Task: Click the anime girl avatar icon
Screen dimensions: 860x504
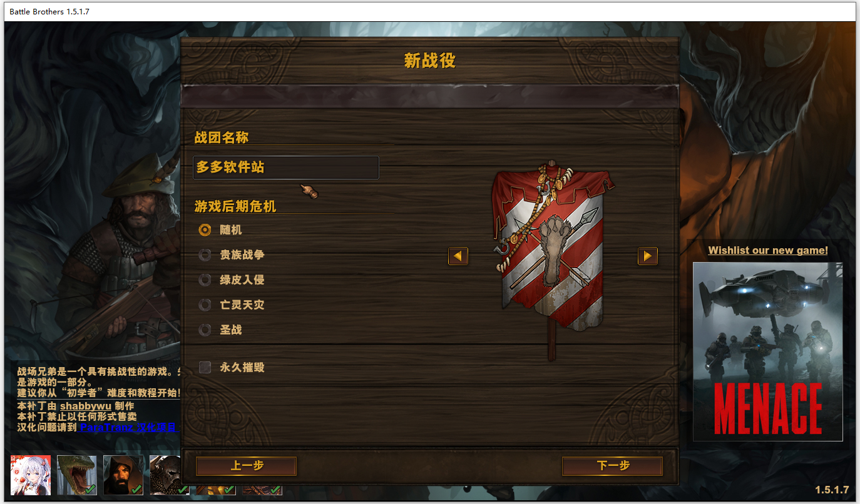Action: pos(31,475)
